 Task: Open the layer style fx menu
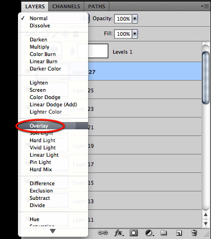pos(119,233)
